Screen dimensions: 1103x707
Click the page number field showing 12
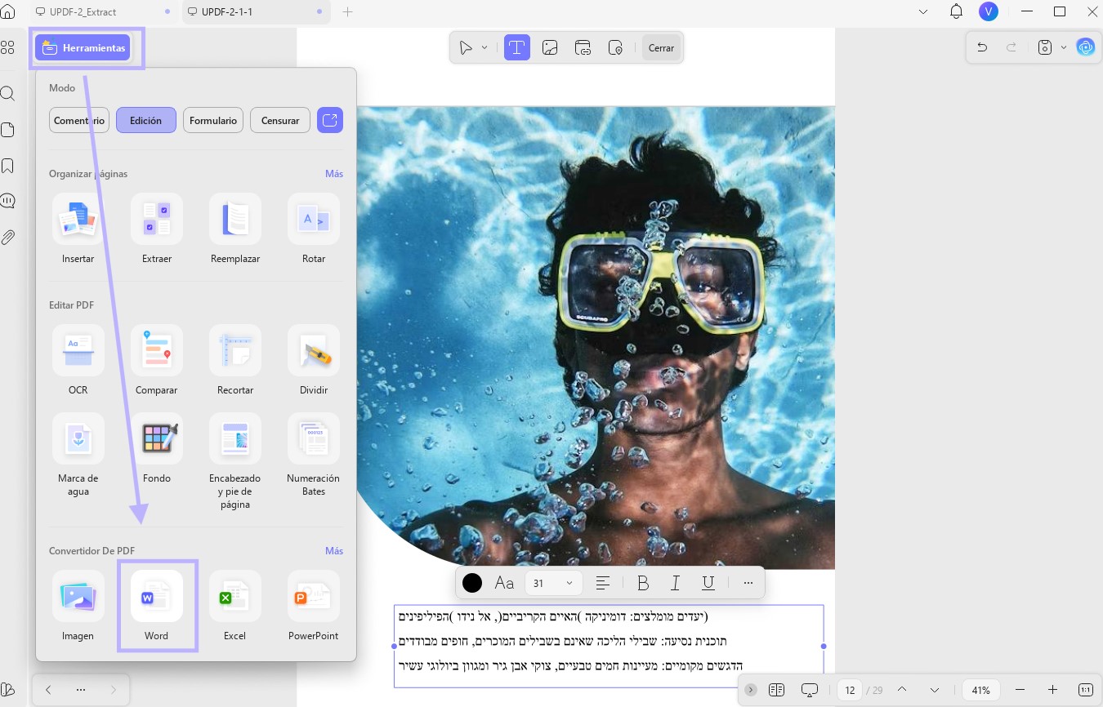[x=850, y=690]
